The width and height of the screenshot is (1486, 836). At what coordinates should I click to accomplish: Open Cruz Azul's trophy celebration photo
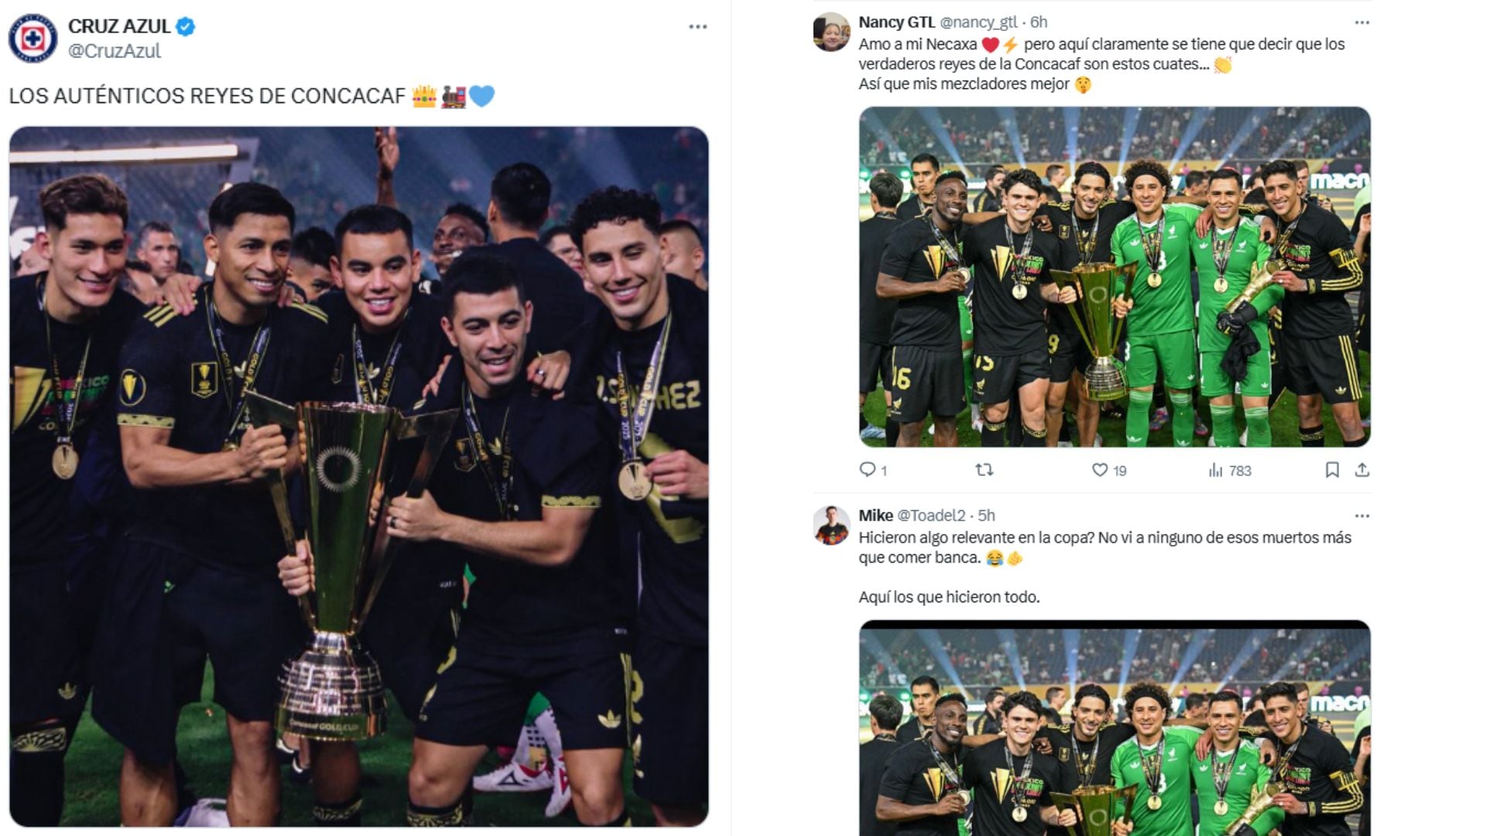click(x=359, y=476)
